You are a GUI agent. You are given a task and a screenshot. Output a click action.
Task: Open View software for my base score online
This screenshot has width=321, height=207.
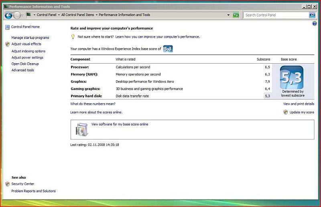(120, 124)
